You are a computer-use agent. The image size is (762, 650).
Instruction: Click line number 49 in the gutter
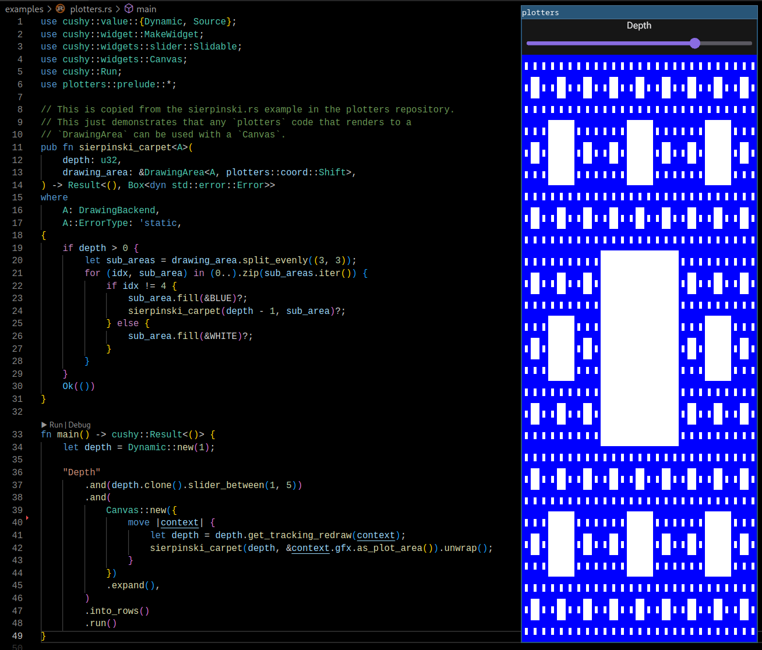coord(17,635)
